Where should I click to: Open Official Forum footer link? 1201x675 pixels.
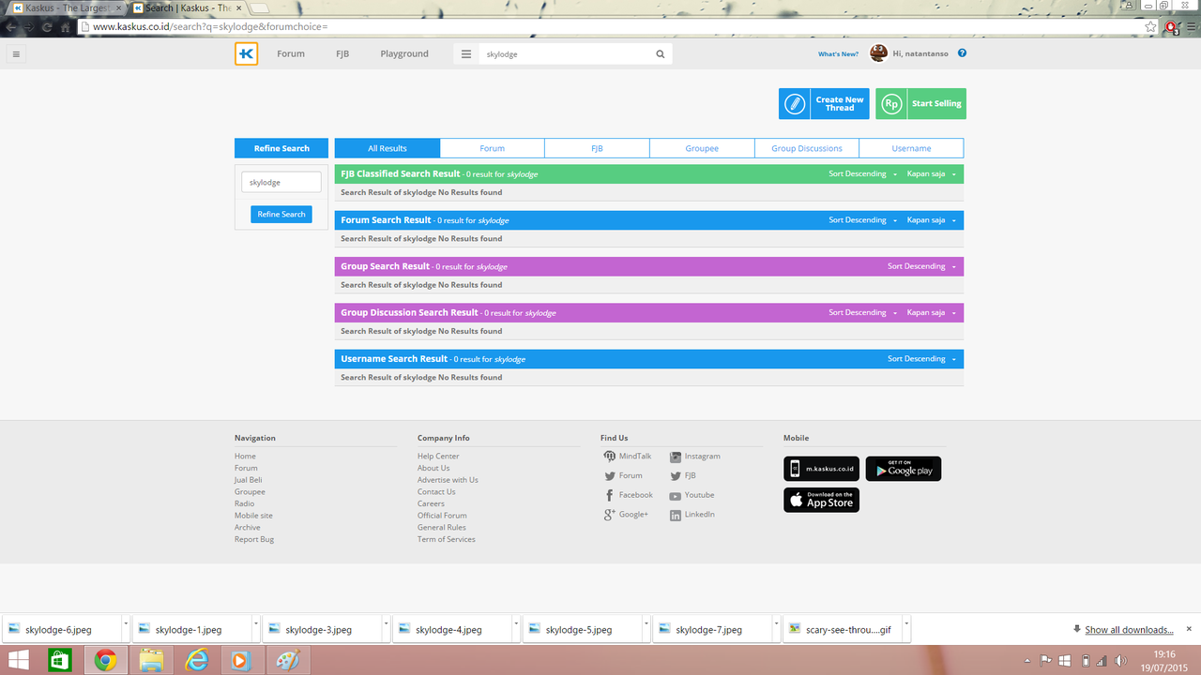tap(442, 516)
